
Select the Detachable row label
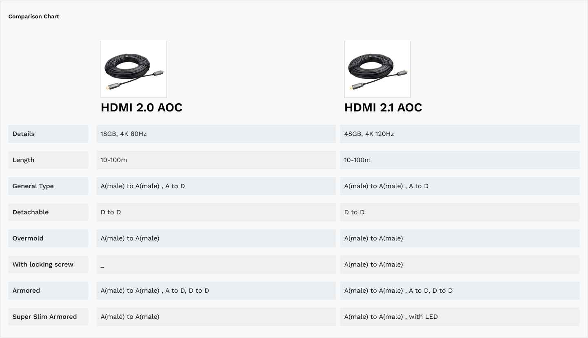pyautogui.click(x=31, y=212)
